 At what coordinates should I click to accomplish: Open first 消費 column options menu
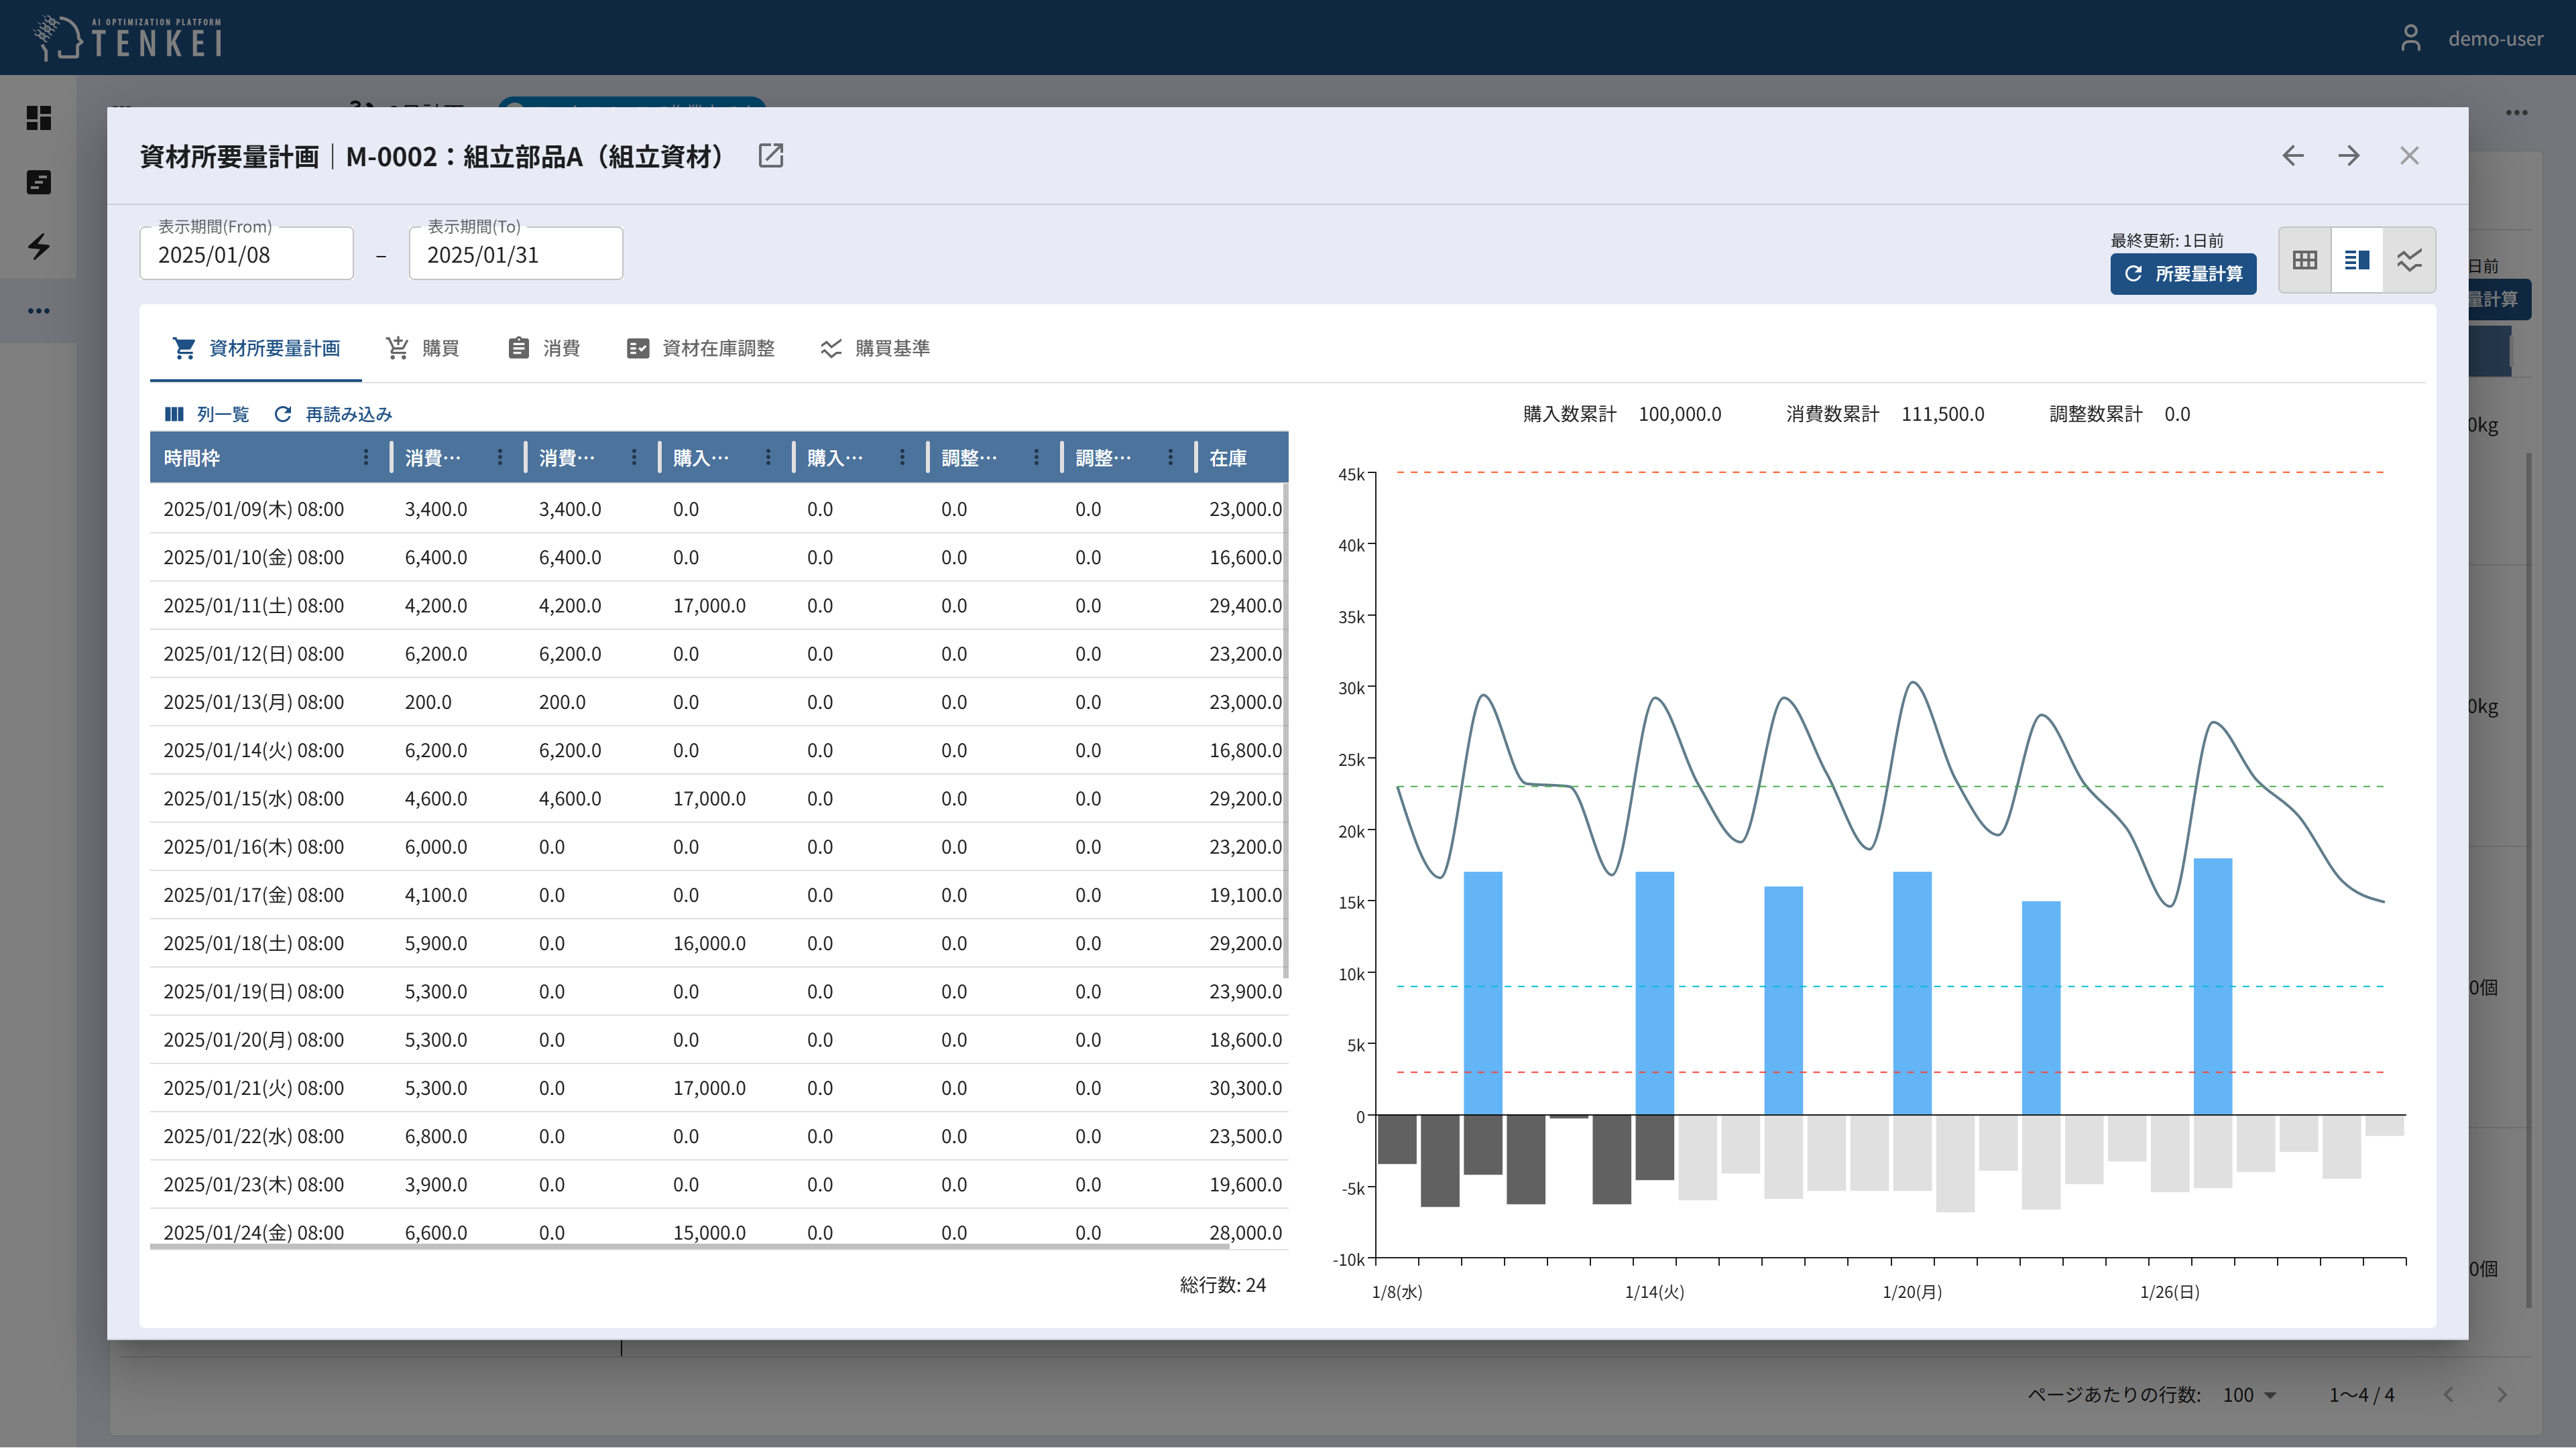[500, 458]
